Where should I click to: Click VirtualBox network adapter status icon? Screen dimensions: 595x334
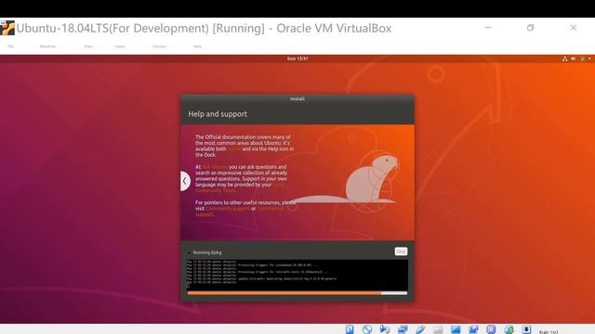pos(403,329)
